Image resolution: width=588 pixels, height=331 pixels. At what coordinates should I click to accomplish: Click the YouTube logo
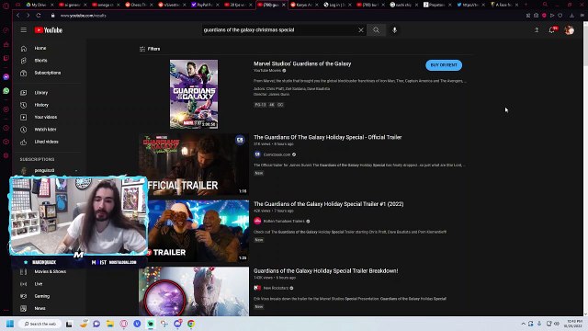tap(49, 30)
